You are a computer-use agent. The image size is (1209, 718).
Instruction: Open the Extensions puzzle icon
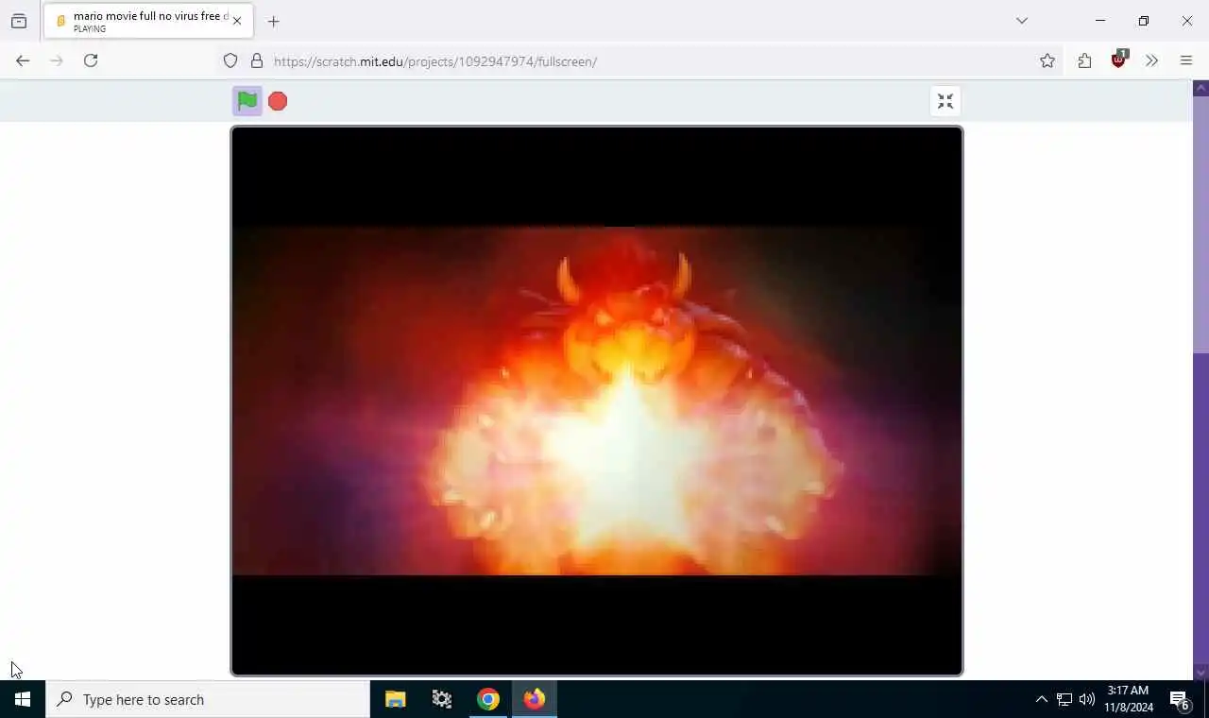click(1084, 60)
